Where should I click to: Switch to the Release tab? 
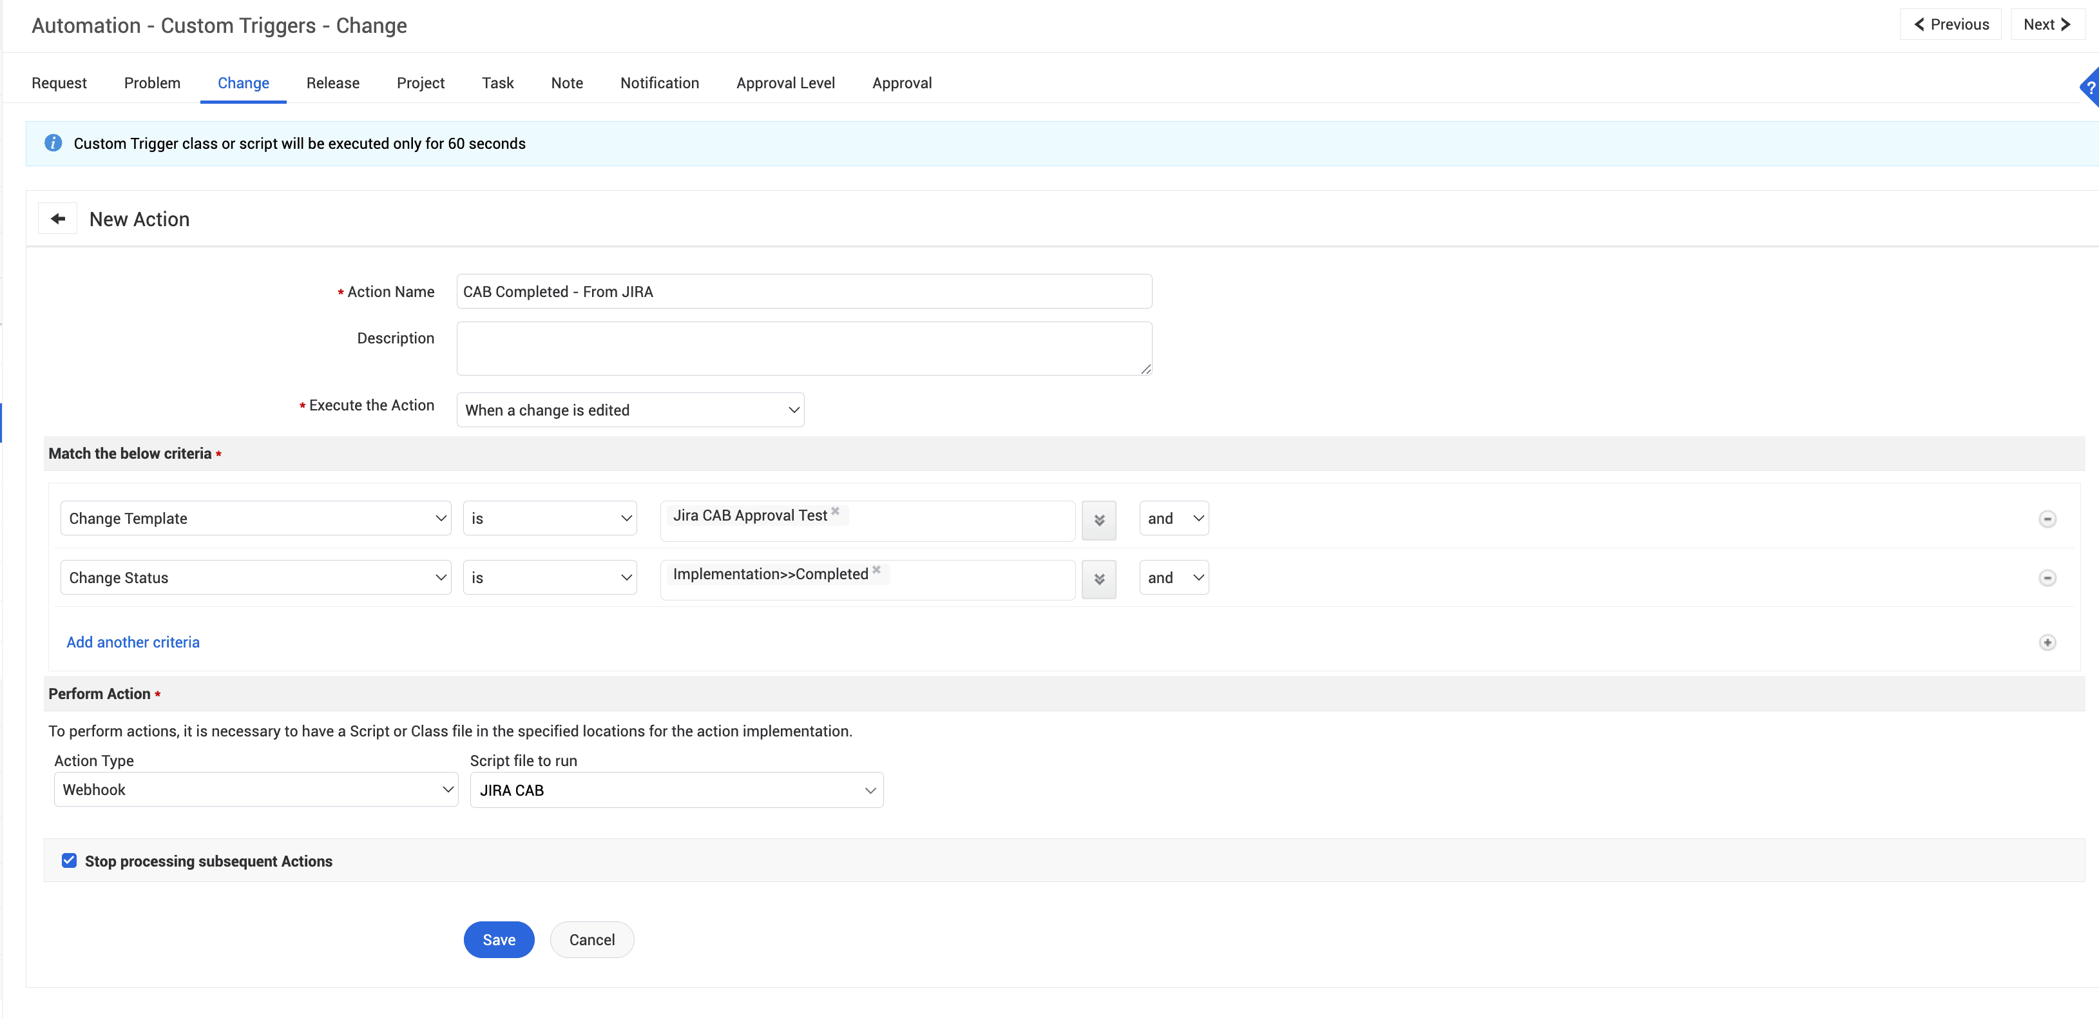coord(333,83)
